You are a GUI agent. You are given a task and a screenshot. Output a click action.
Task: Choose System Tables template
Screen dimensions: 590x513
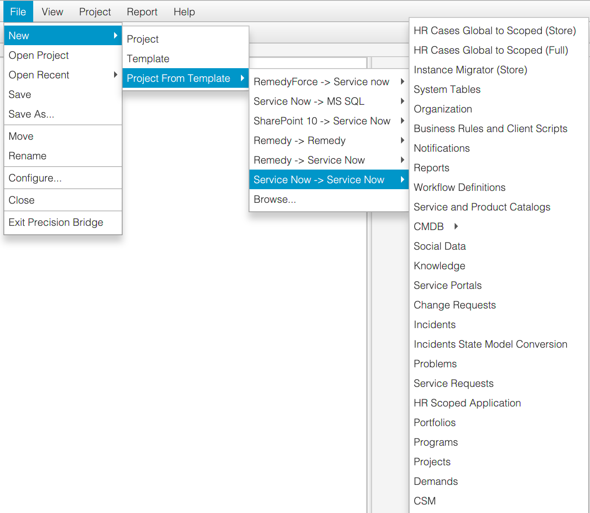tap(499, 89)
